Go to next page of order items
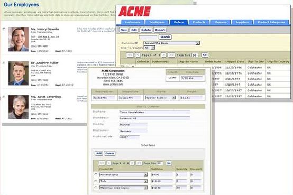 (132, 163)
